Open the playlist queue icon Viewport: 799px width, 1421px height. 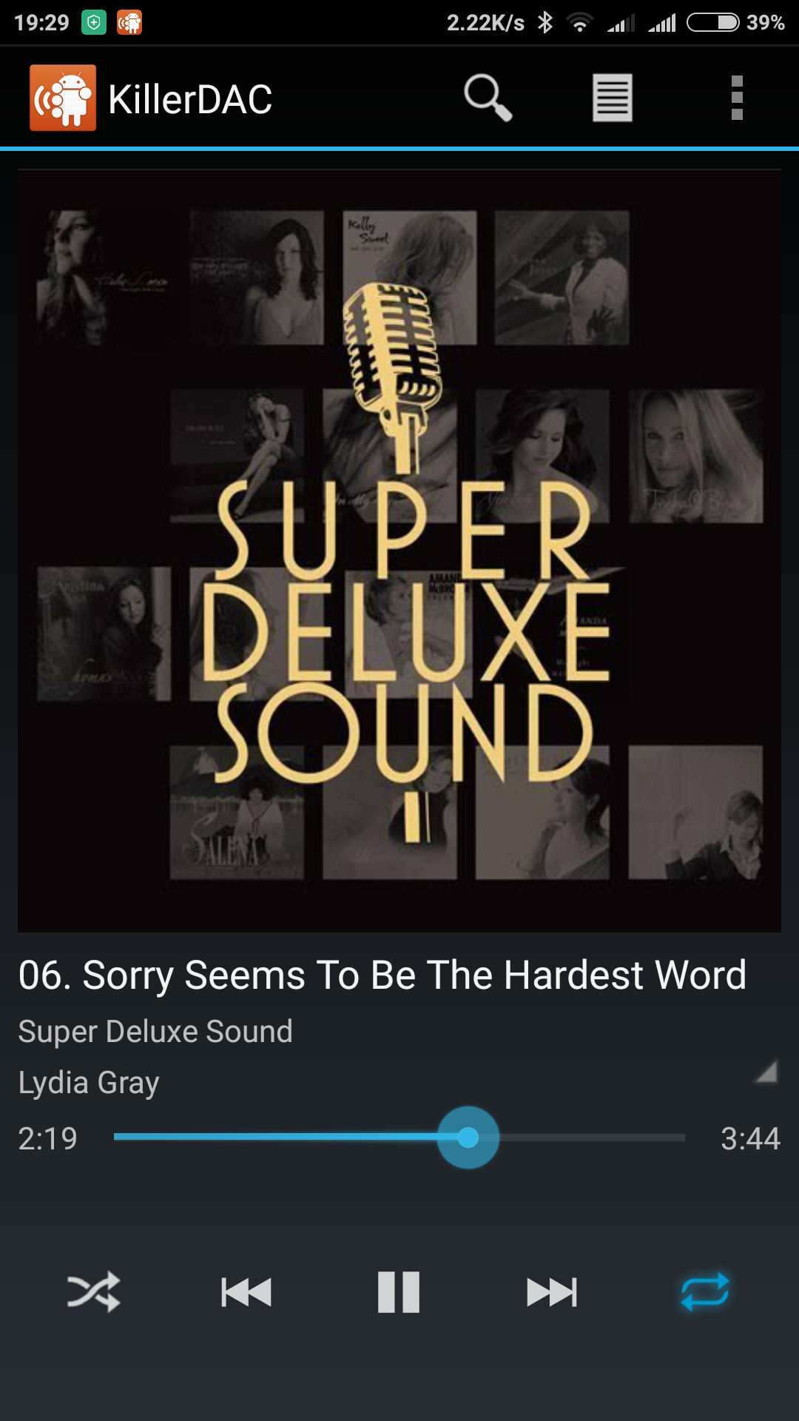click(613, 97)
